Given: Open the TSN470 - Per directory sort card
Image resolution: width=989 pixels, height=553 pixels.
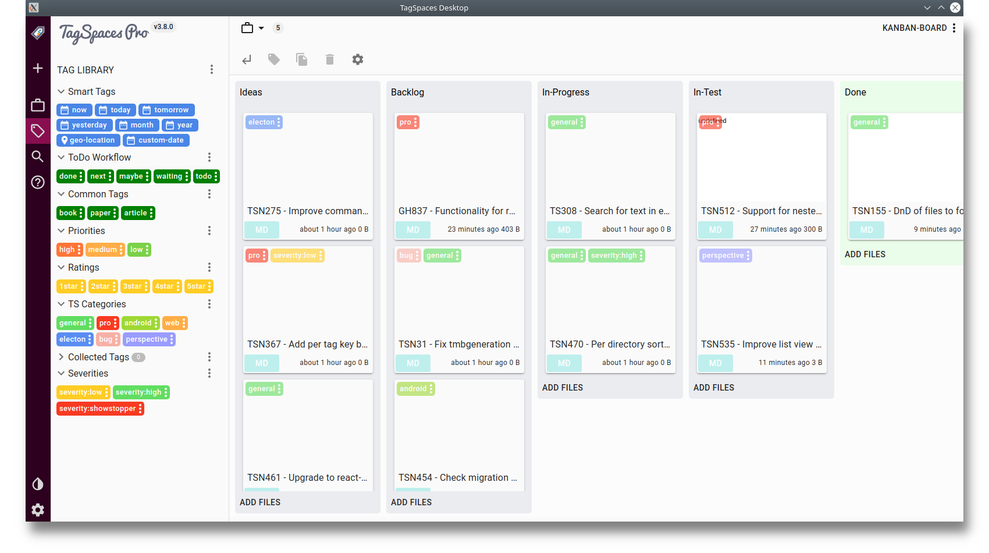Looking at the screenshot, I should tap(611, 310).
